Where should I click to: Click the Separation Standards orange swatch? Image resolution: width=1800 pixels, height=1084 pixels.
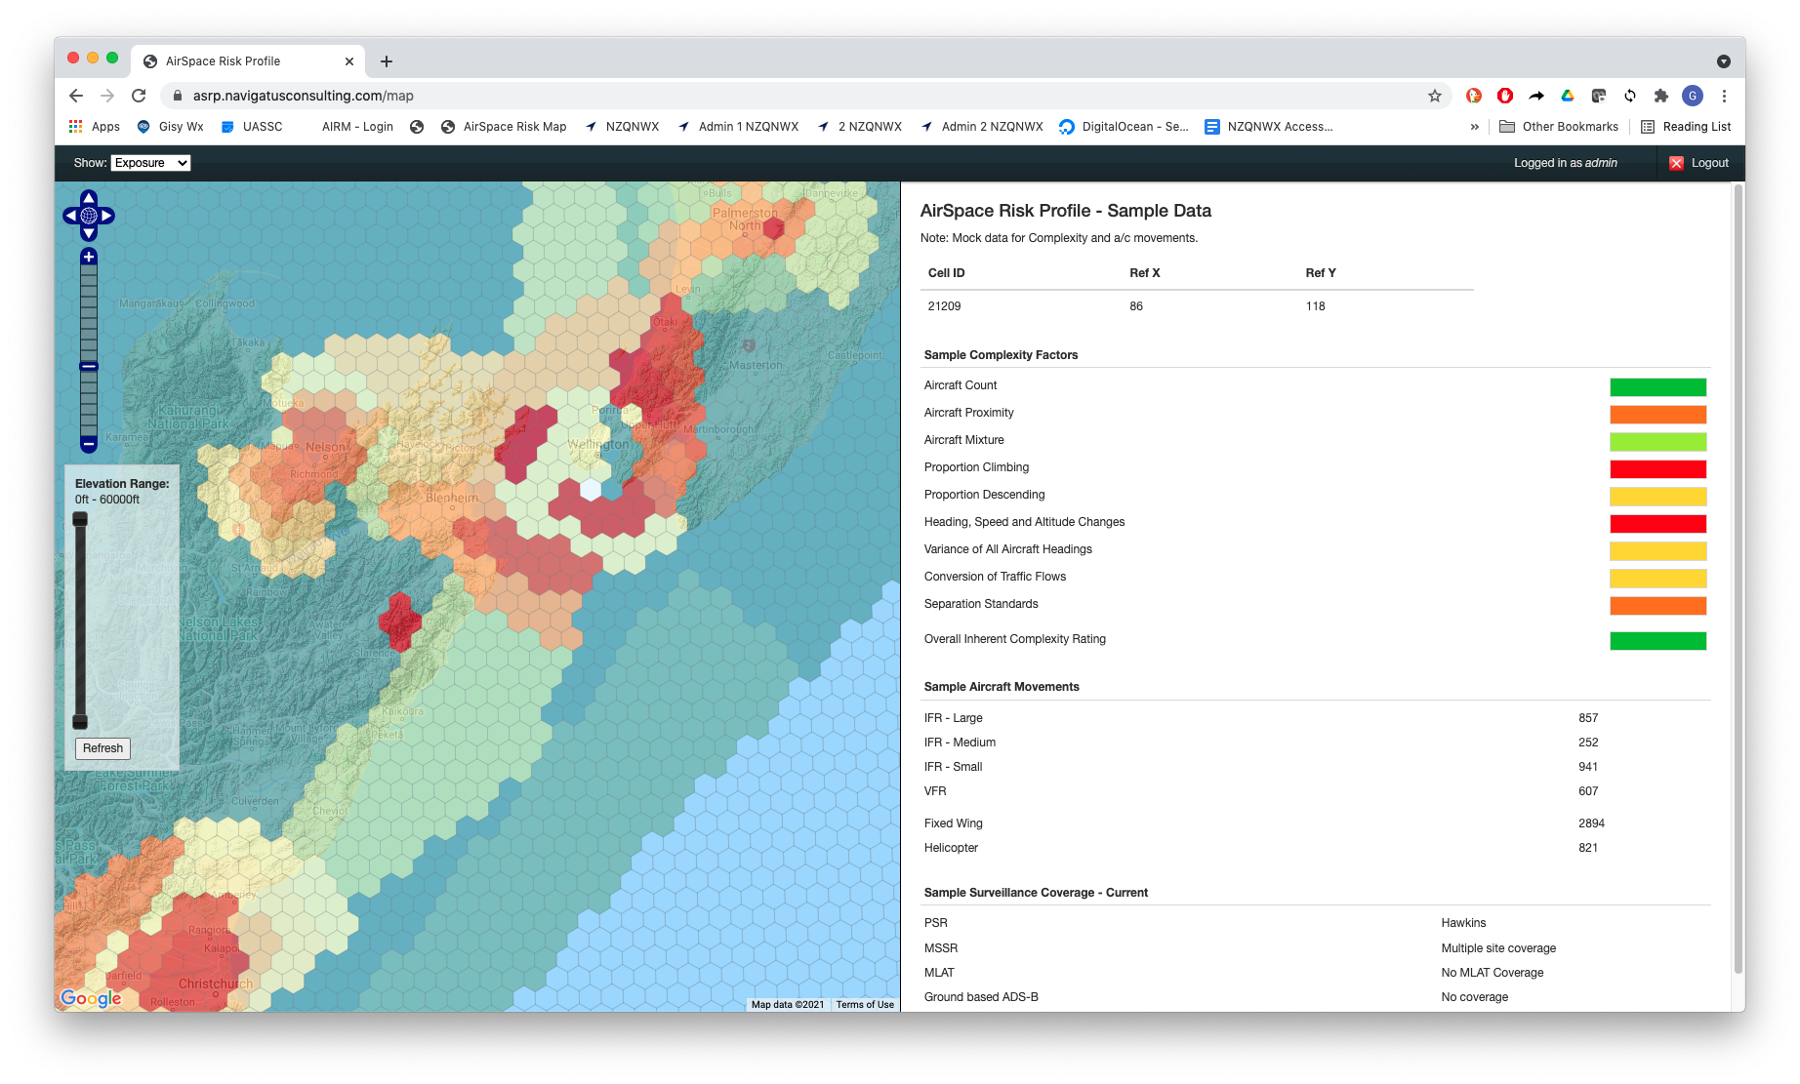(1657, 606)
